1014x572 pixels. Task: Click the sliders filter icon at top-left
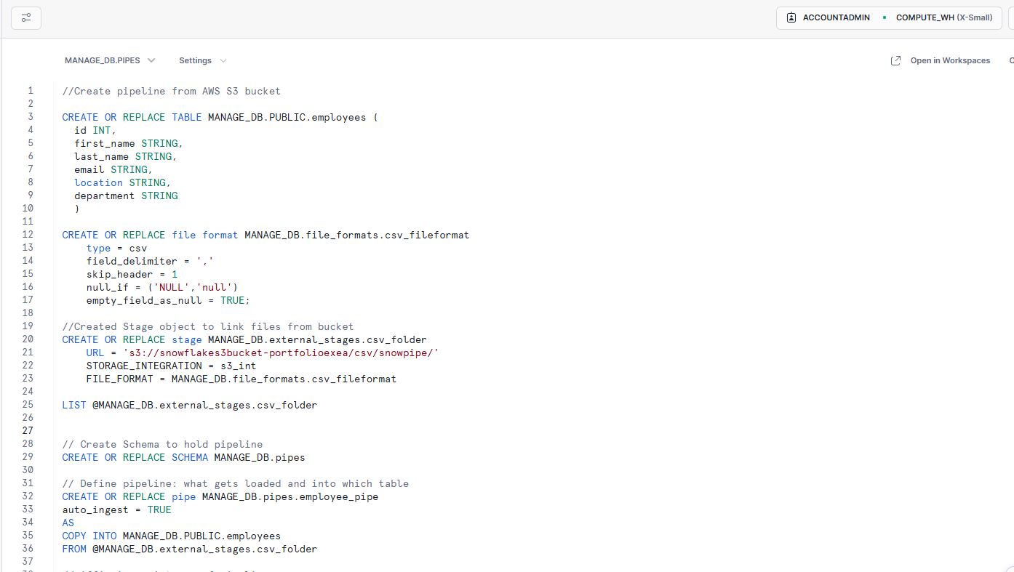(26, 17)
